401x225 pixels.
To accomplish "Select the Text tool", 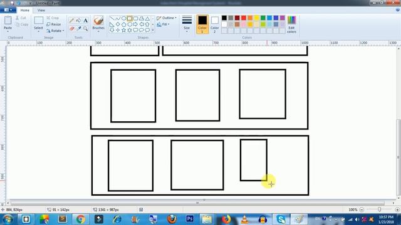I will point(85,21).
